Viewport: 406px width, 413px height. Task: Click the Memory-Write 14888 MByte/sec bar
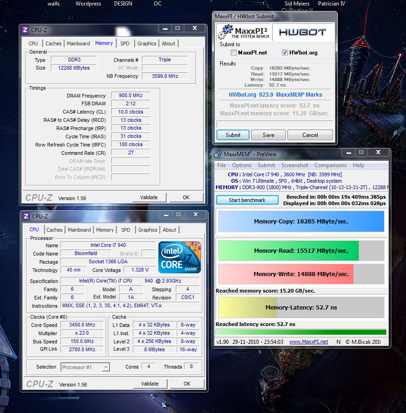(301, 274)
